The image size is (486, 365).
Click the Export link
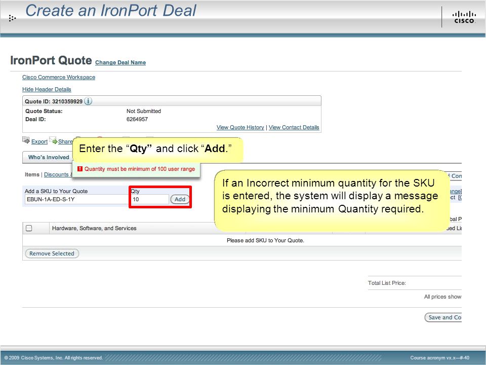coord(39,141)
